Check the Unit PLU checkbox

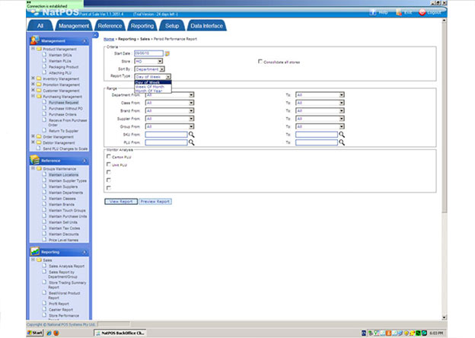pyautogui.click(x=109, y=164)
